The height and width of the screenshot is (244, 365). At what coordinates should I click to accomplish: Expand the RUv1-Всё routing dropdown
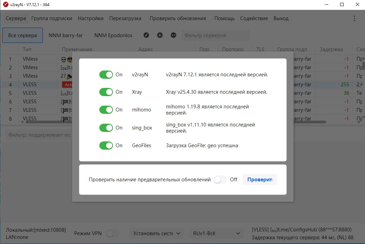tap(216, 233)
